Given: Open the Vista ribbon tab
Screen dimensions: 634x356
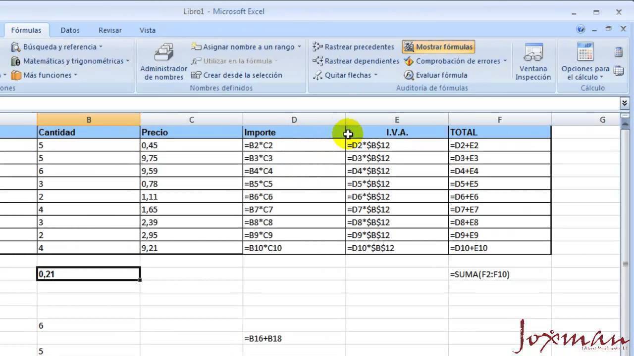Looking at the screenshot, I should [148, 30].
